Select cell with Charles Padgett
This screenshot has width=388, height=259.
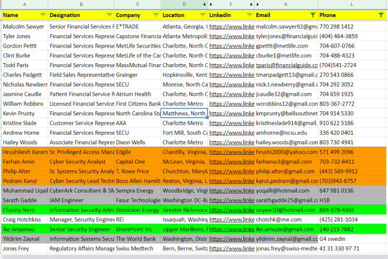coord(25,75)
